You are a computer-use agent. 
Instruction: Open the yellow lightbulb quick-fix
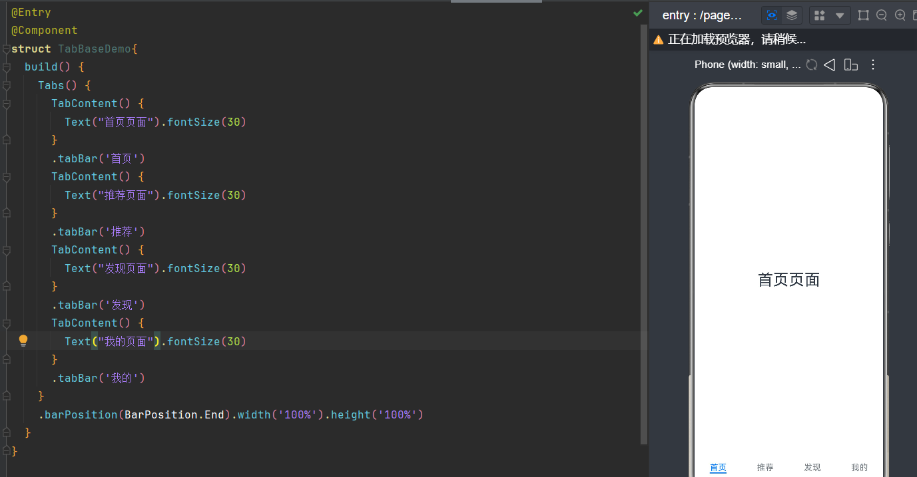23,341
